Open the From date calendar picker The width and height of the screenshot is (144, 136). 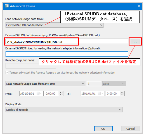(39, 93)
